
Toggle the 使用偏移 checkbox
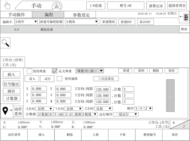tap(59, 79)
